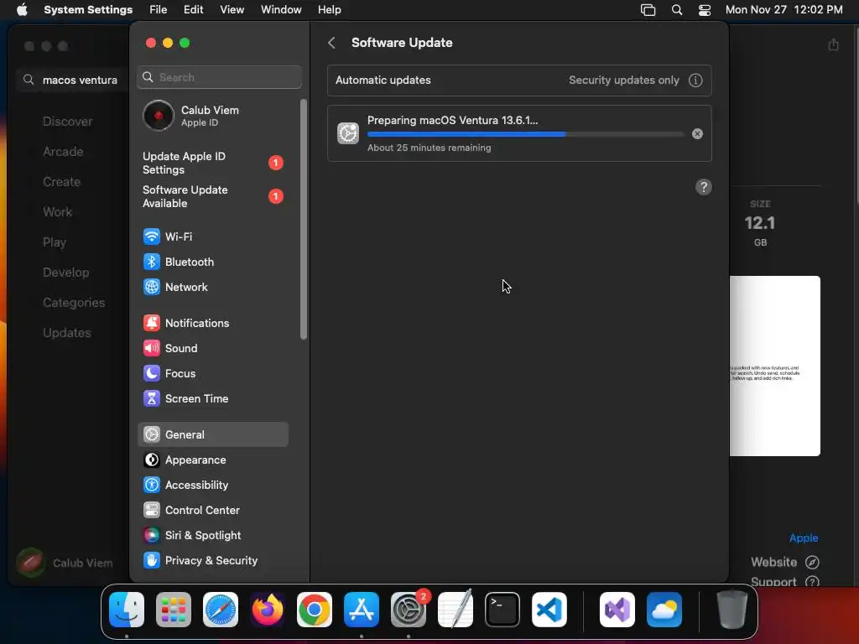Open Accessibility settings

(x=212, y=486)
